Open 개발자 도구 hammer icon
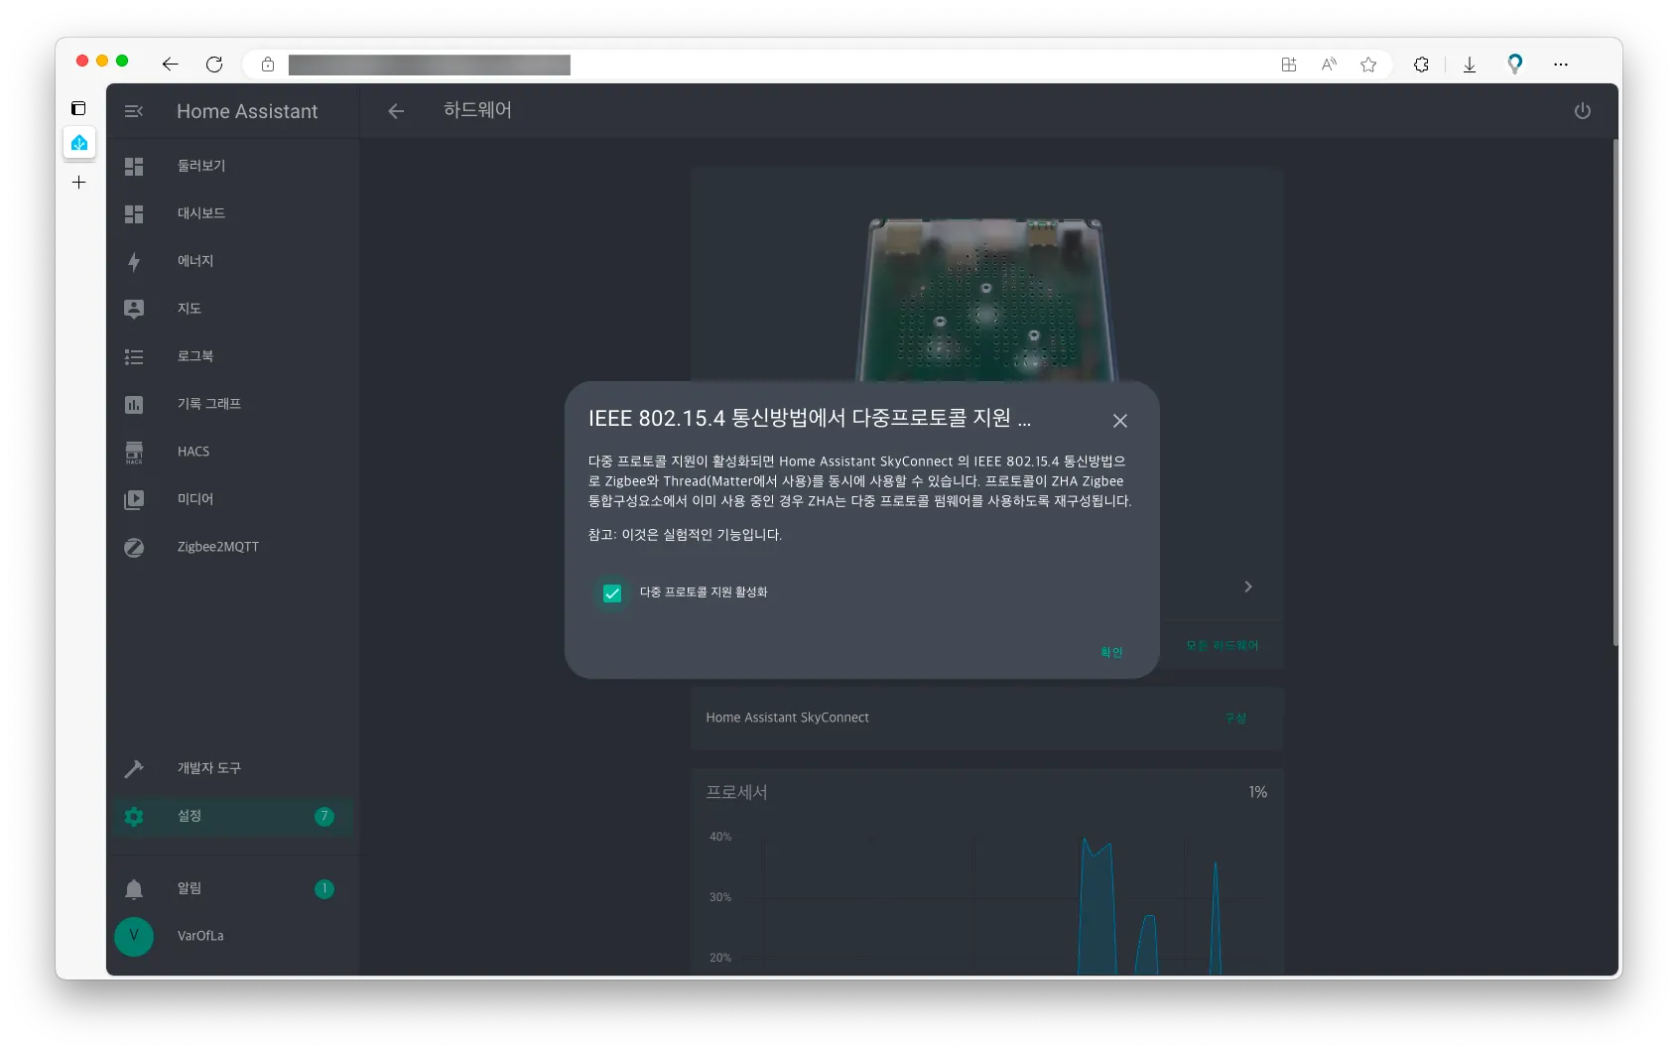This screenshot has width=1678, height=1053. pos(134,768)
